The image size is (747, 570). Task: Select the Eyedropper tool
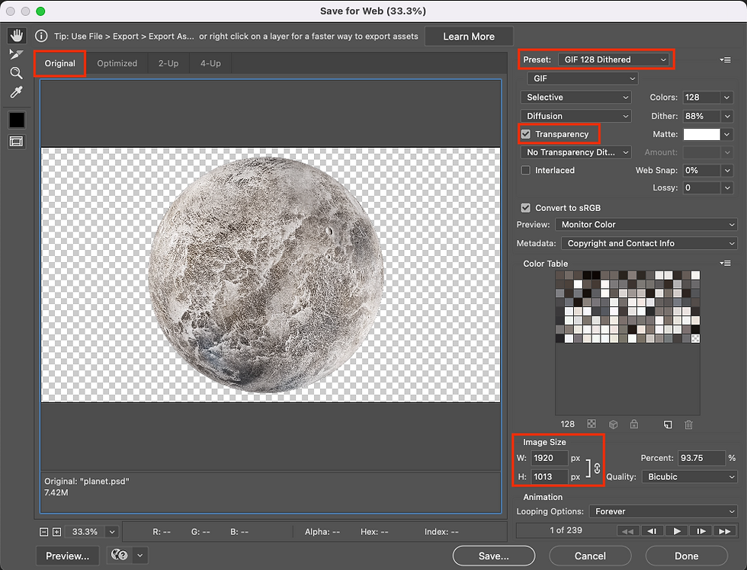(x=17, y=93)
